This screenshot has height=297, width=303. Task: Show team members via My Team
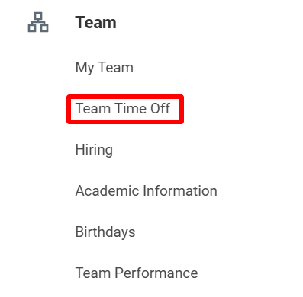coord(105,68)
